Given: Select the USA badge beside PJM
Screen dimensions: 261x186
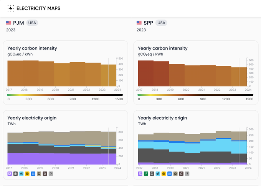Looking at the screenshot, I should click(x=32, y=23).
